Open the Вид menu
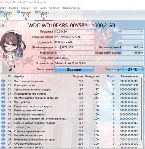Viewport: 145px width, 149px height. pos(35,8)
